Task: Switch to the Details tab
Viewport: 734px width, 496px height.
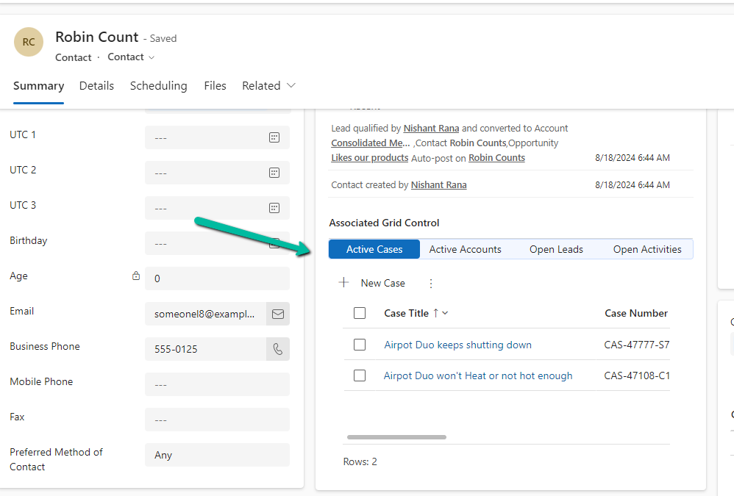Action: [96, 86]
